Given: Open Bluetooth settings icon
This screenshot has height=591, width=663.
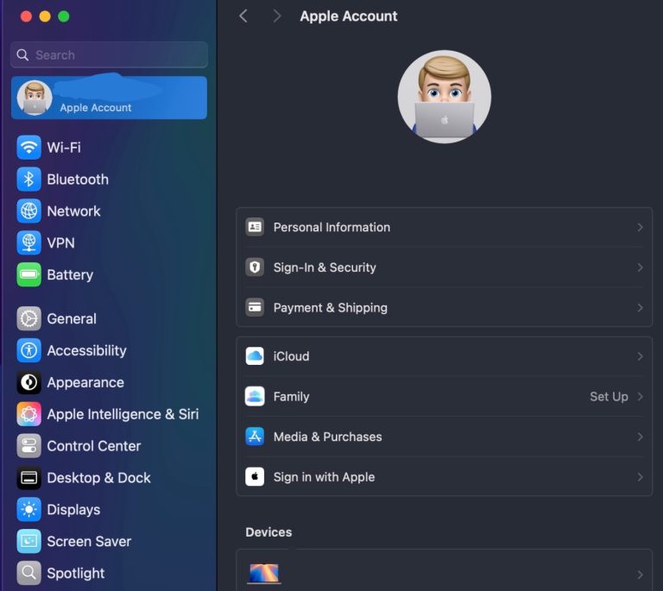Looking at the screenshot, I should pyautogui.click(x=29, y=179).
